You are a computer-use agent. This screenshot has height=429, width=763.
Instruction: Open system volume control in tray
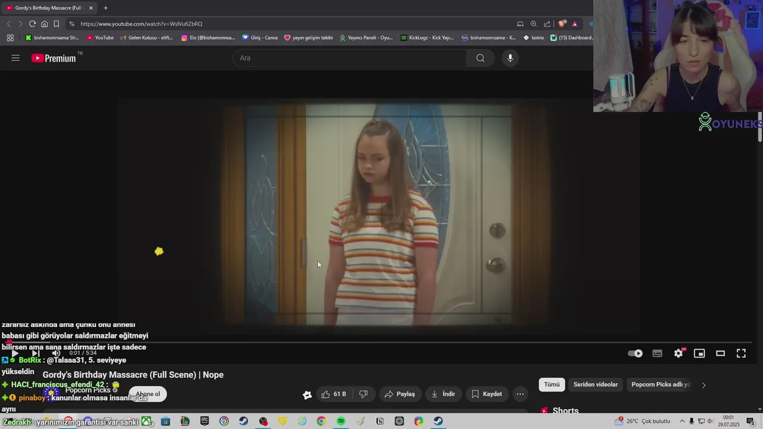(x=710, y=421)
